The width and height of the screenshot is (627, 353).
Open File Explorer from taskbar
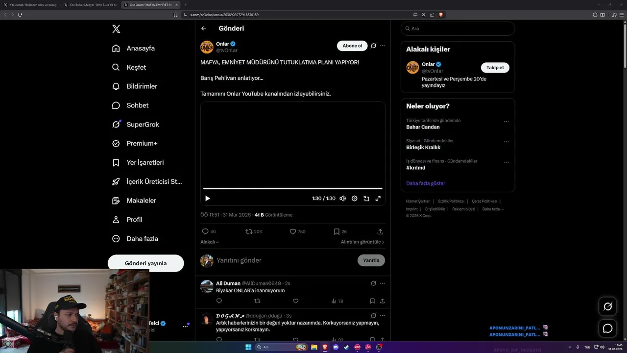pyautogui.click(x=314, y=347)
